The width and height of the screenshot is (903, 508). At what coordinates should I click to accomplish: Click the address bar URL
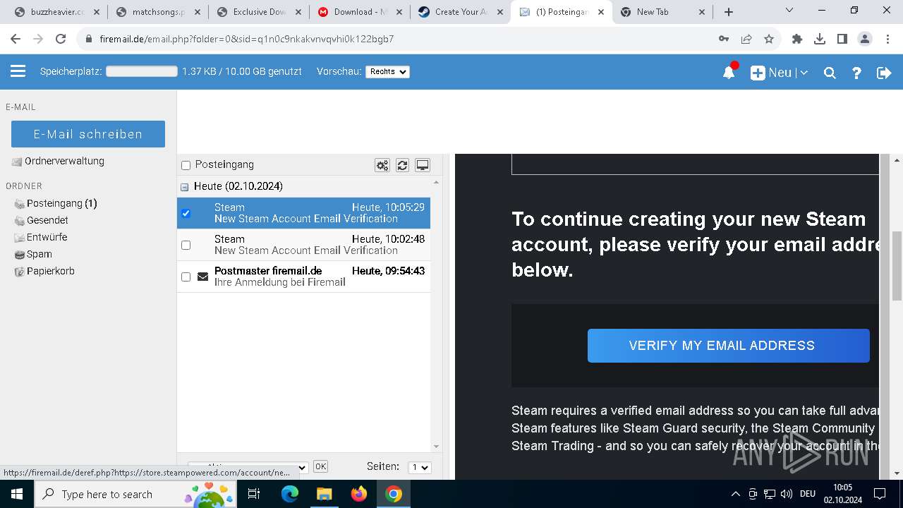(x=247, y=40)
